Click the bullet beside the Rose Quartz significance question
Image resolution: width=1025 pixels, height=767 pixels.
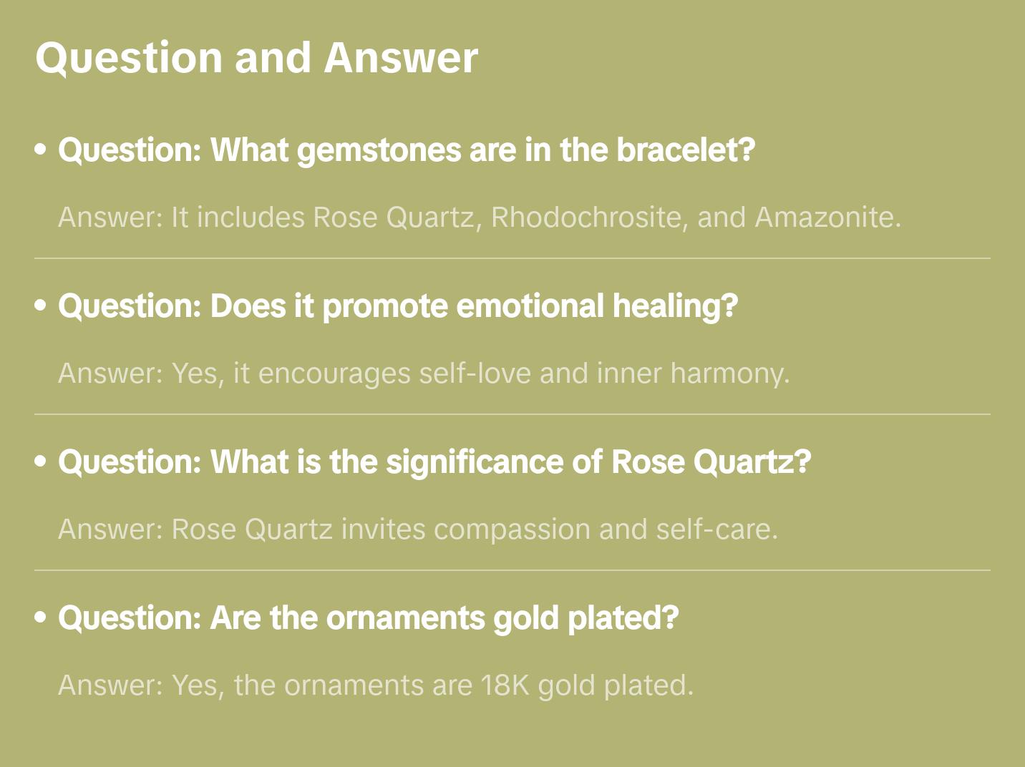(41, 462)
